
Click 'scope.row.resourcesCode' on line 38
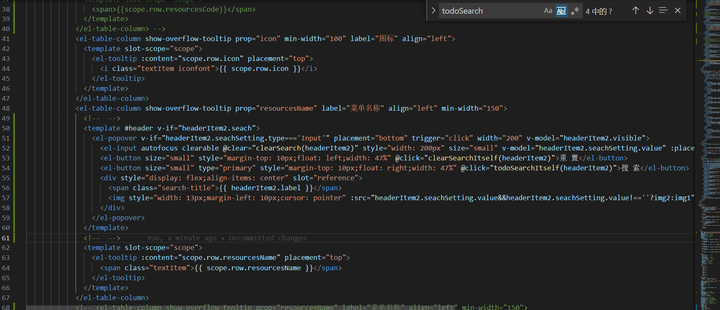pyautogui.click(x=172, y=9)
